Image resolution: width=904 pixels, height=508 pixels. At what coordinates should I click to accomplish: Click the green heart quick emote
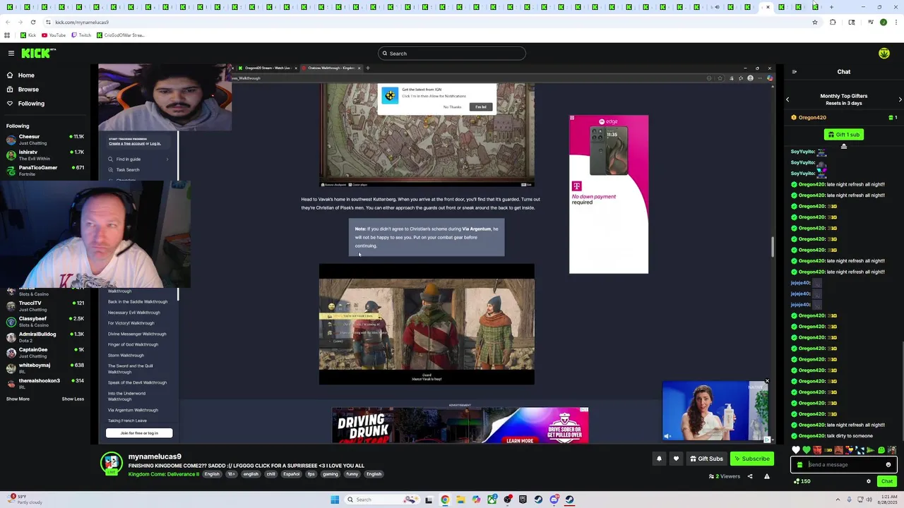pyautogui.click(x=807, y=450)
